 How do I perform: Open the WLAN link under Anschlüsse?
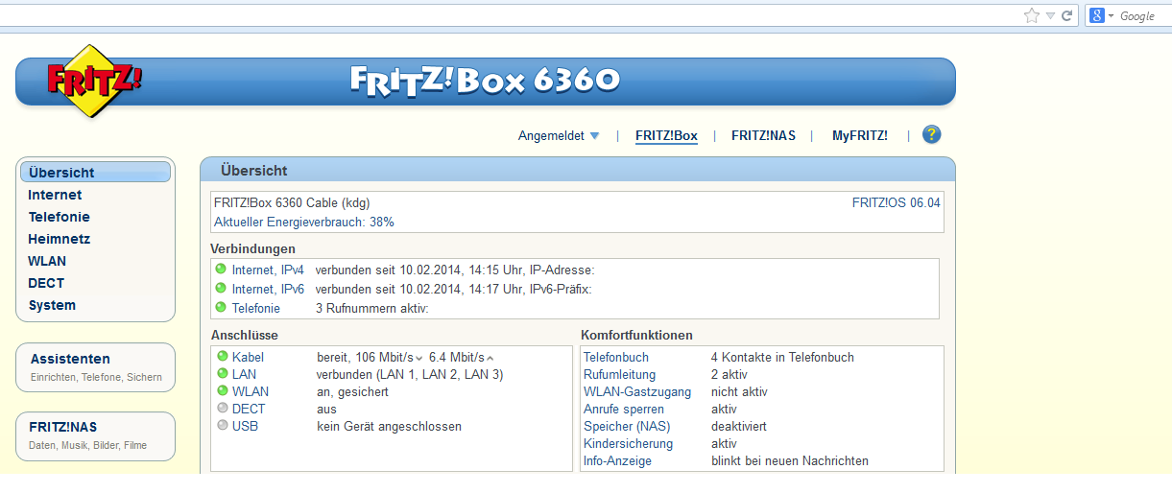point(251,391)
